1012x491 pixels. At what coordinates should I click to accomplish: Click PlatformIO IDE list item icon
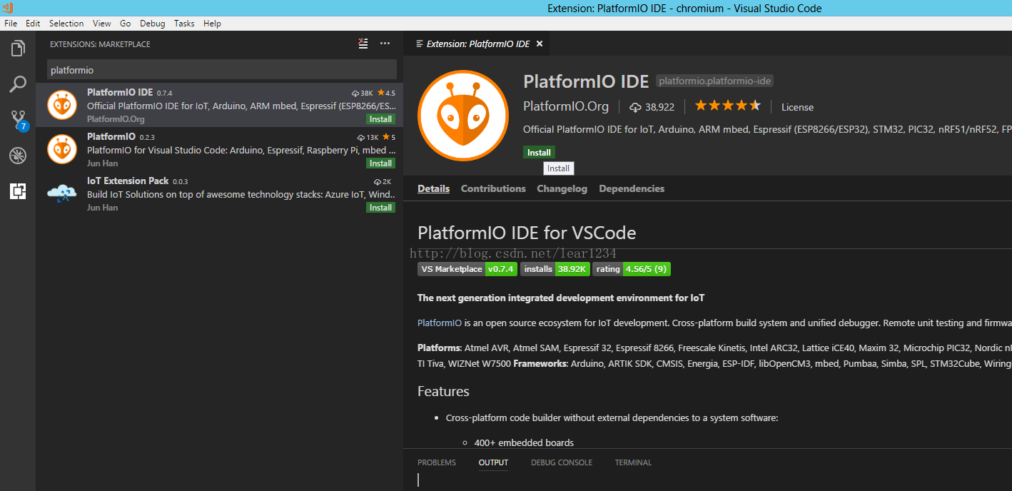pyautogui.click(x=62, y=105)
